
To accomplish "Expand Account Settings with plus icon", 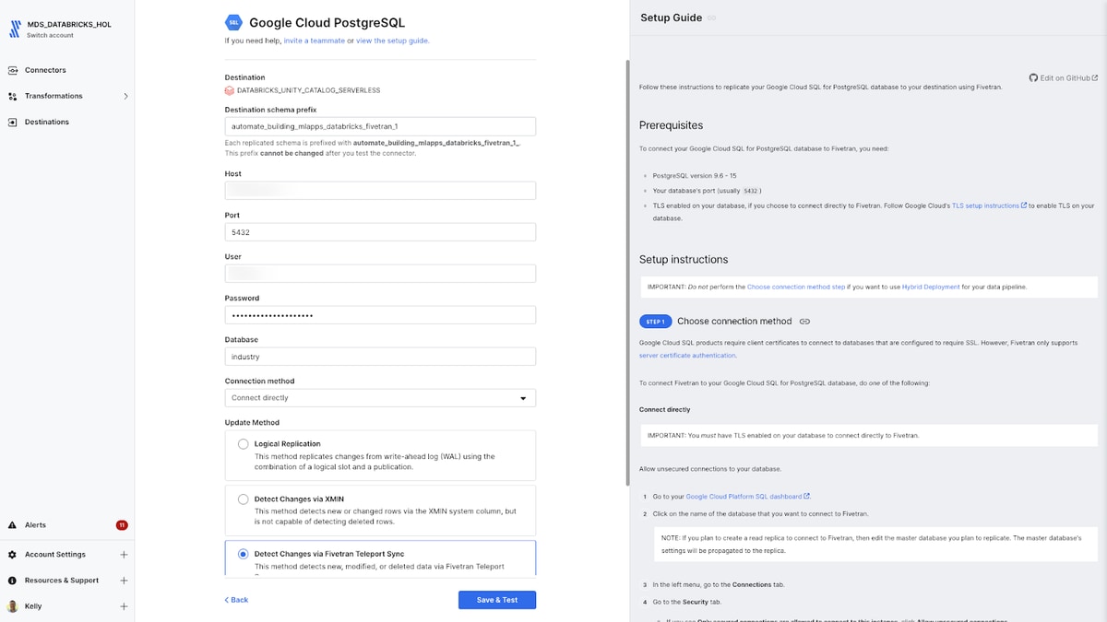I will click(x=124, y=555).
